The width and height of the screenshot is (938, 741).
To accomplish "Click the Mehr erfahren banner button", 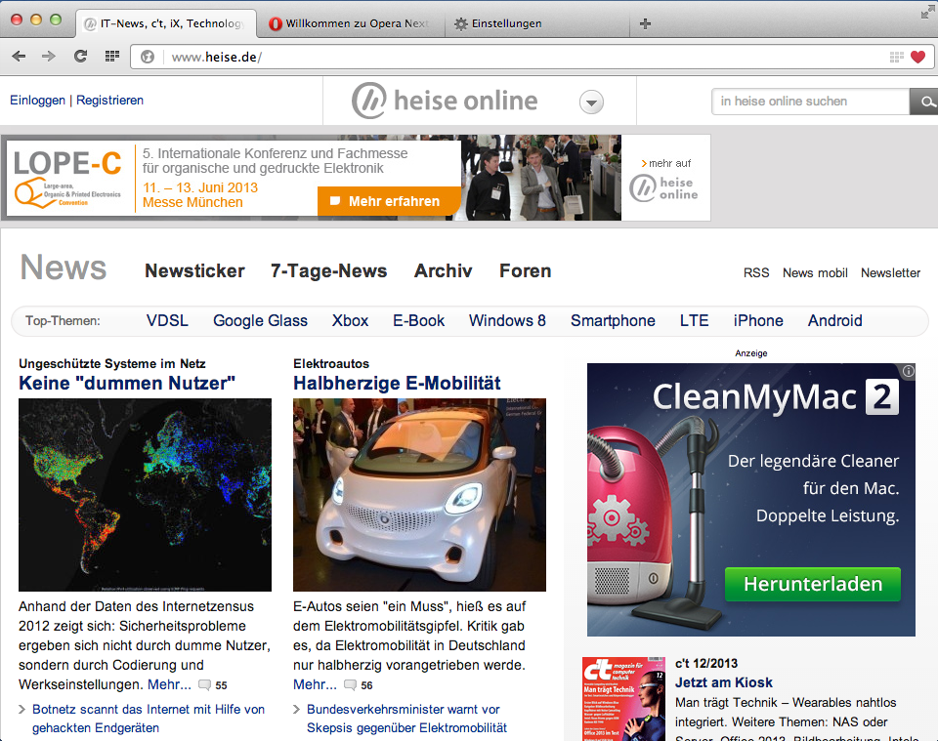I will click(389, 201).
